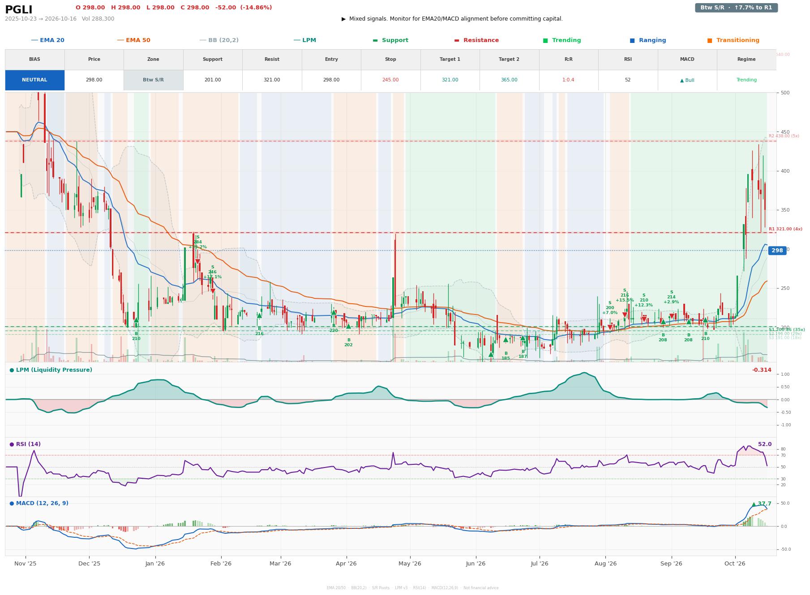Click the LPM legend entry at top
810x595 pixels.
tap(304, 40)
